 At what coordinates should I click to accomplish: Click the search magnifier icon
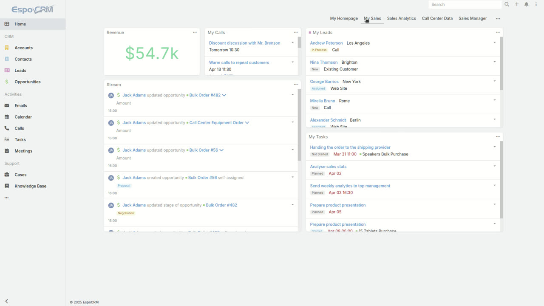pos(507,4)
